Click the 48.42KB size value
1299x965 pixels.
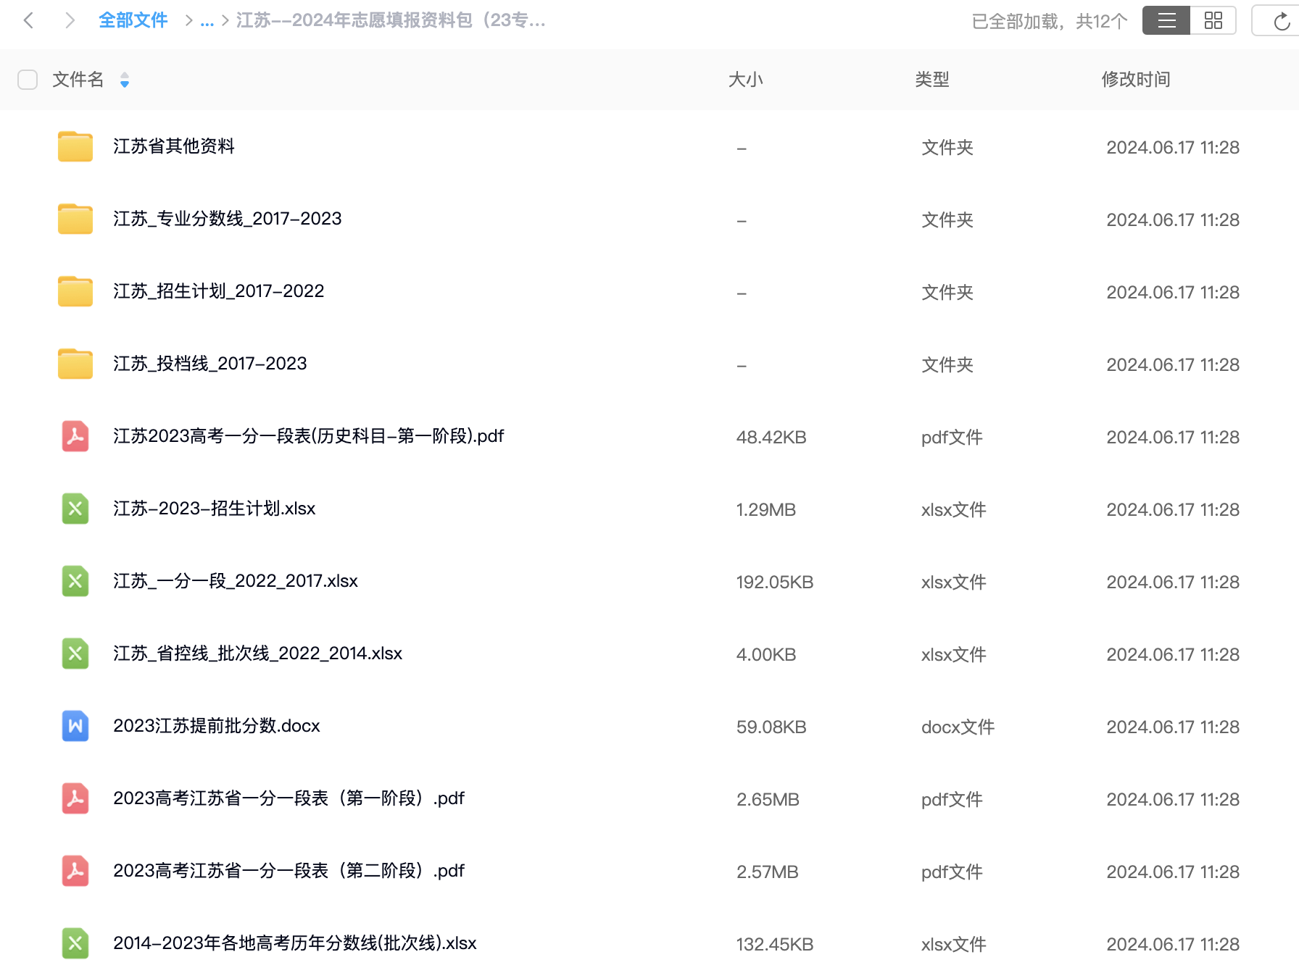(771, 438)
